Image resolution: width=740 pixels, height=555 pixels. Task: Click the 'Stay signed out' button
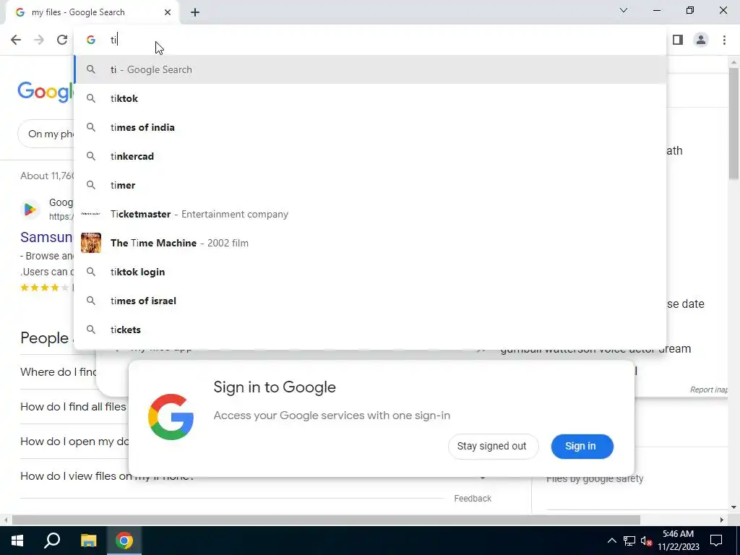coord(493,446)
